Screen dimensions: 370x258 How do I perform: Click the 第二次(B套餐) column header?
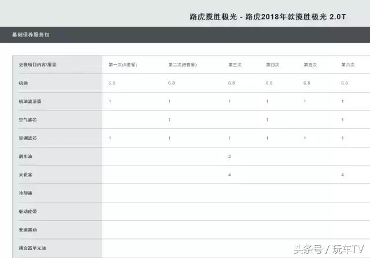(183, 65)
